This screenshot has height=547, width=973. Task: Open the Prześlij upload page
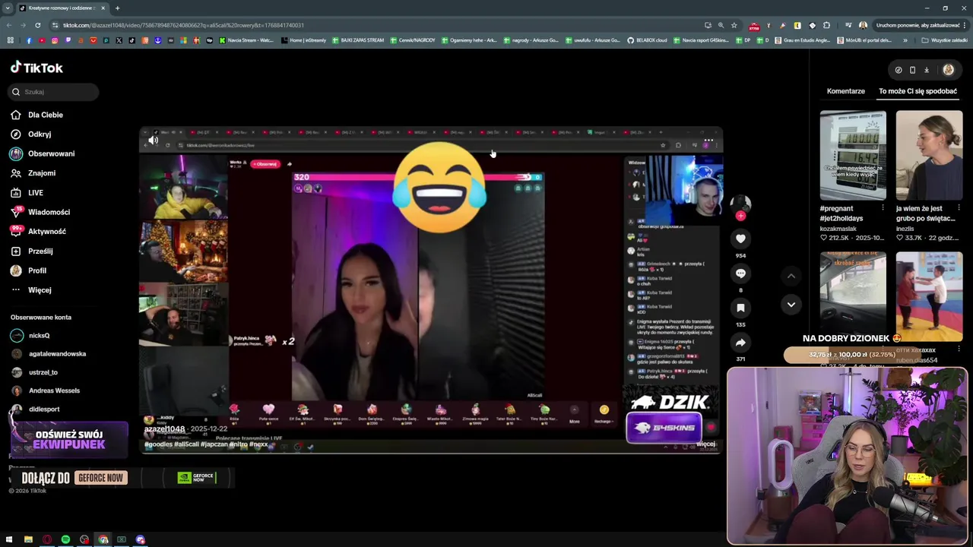(x=40, y=251)
